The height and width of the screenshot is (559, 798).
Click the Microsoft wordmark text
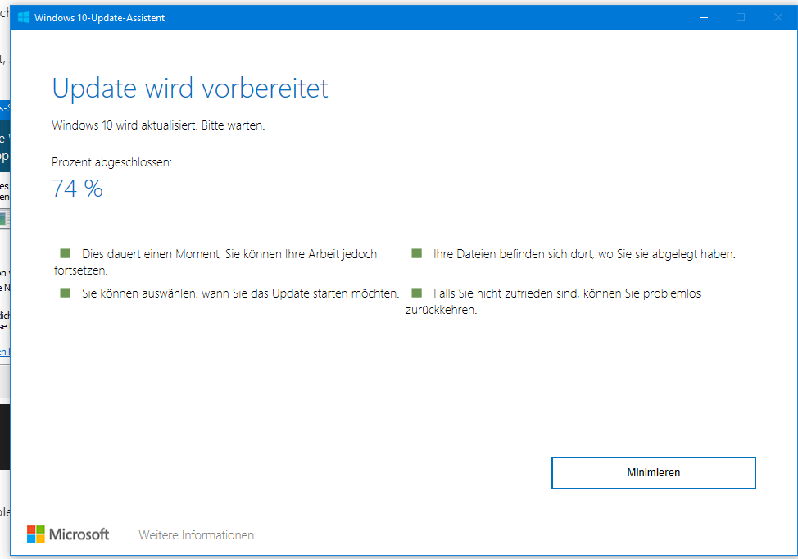tap(79, 534)
